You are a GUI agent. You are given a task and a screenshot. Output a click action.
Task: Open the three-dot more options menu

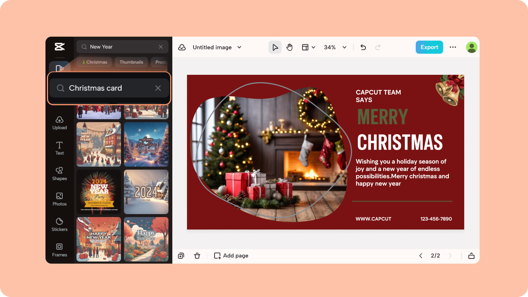point(453,47)
